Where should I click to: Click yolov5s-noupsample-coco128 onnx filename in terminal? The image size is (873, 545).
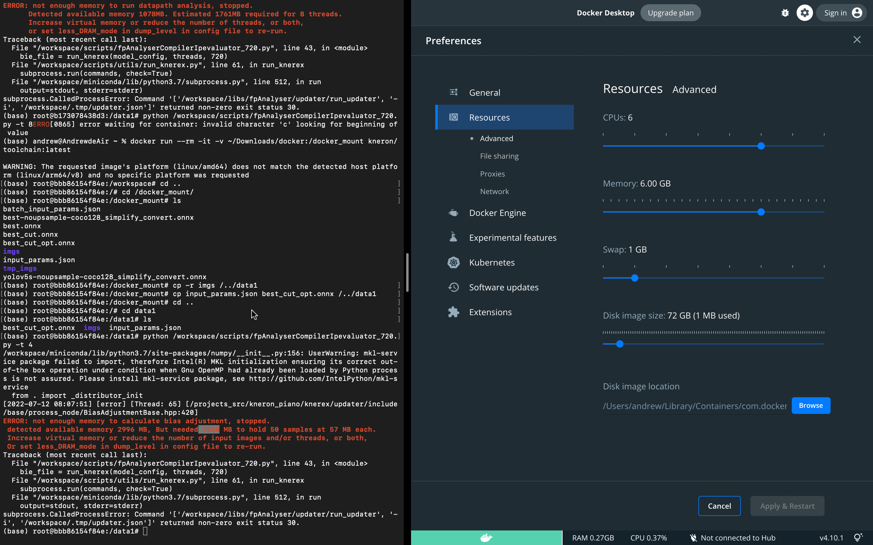coord(105,276)
